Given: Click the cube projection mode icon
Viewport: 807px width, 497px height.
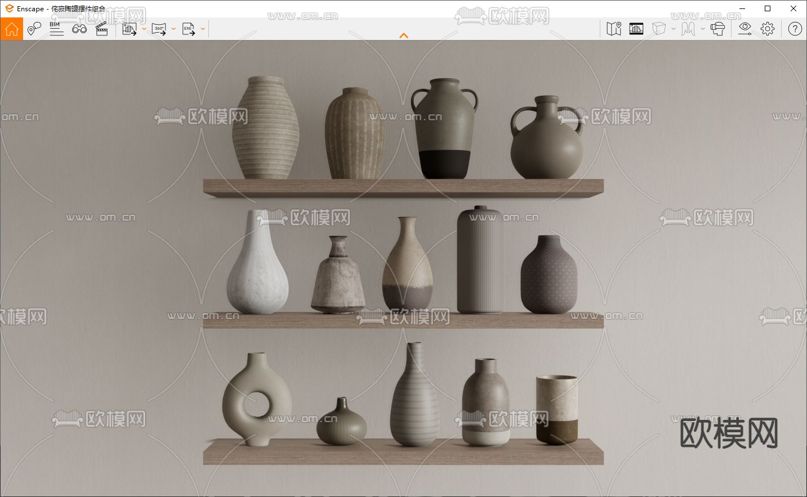Looking at the screenshot, I should click(x=659, y=29).
